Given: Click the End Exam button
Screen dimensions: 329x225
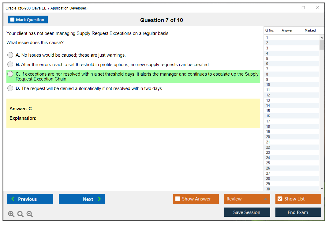Looking at the screenshot, I should 298,212.
